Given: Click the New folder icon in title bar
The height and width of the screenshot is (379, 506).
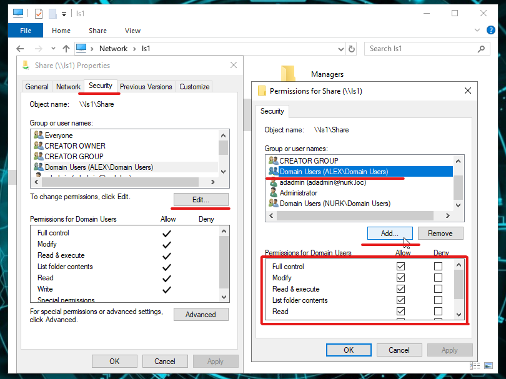Looking at the screenshot, I should click(53, 13).
